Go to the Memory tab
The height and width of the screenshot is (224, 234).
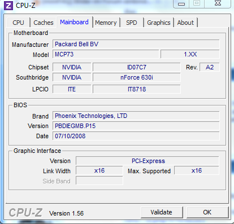(106, 23)
